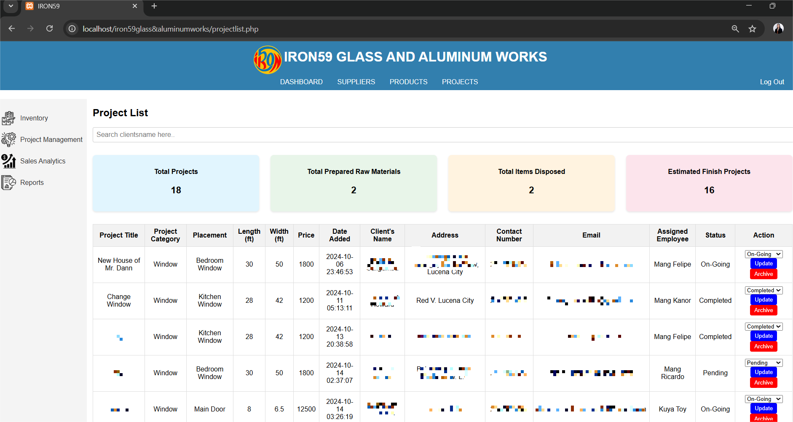Navigate to PRODUCTS page
793x422 pixels.
point(408,82)
